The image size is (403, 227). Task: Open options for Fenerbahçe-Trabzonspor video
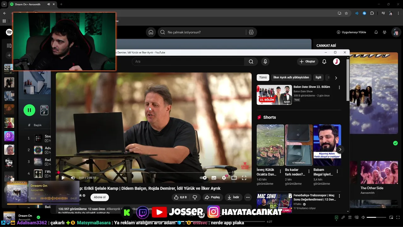339,196
